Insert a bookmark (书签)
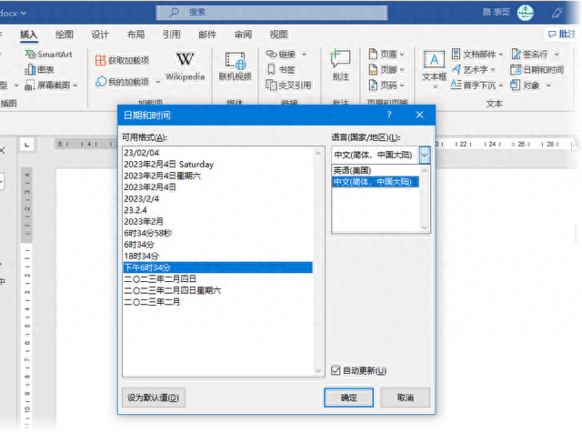Image resolution: width=582 pixels, height=433 pixels. [x=281, y=69]
